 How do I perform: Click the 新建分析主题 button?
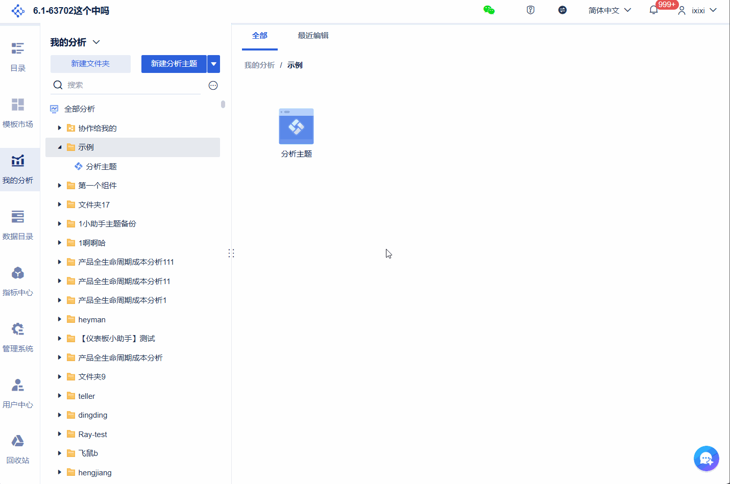click(174, 64)
